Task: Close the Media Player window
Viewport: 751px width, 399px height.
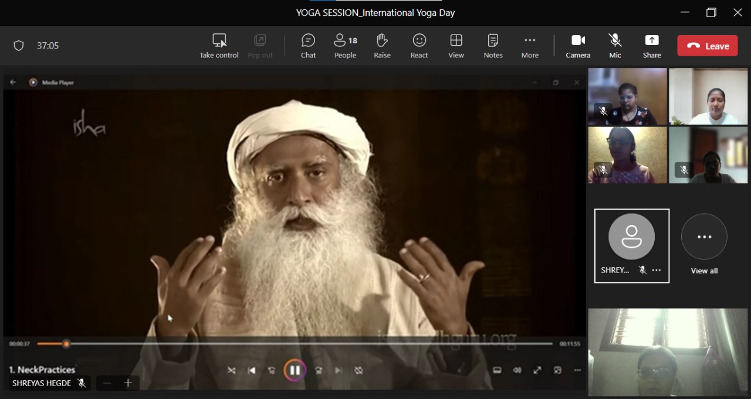Action: [x=577, y=83]
